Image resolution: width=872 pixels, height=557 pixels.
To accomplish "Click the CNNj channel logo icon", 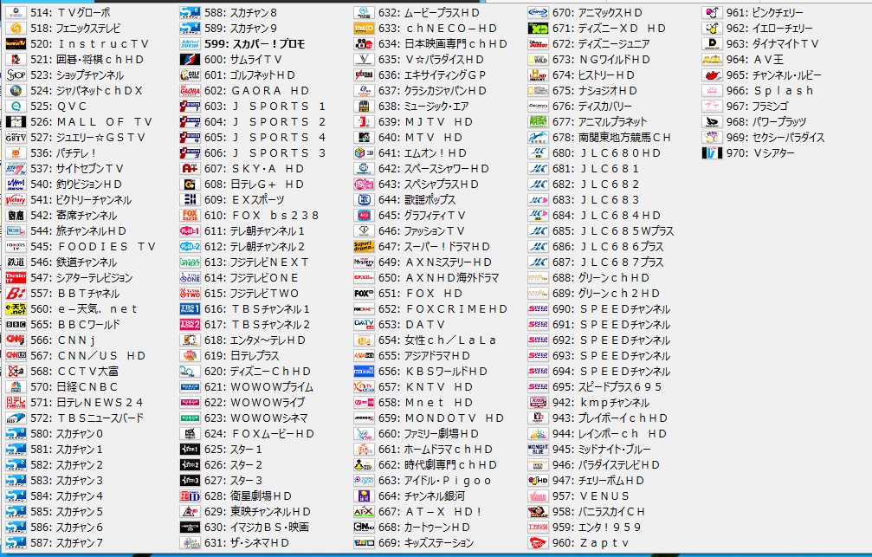I will 16,340.
